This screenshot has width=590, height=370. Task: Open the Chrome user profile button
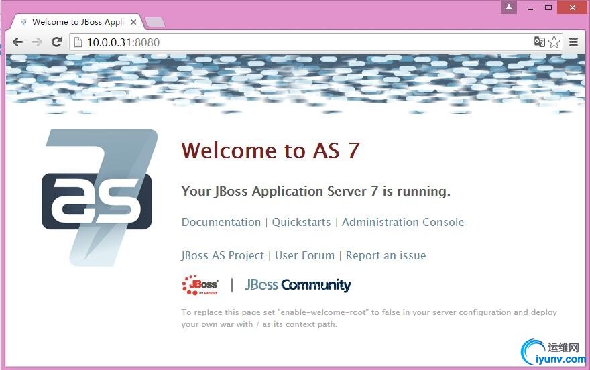click(x=509, y=7)
